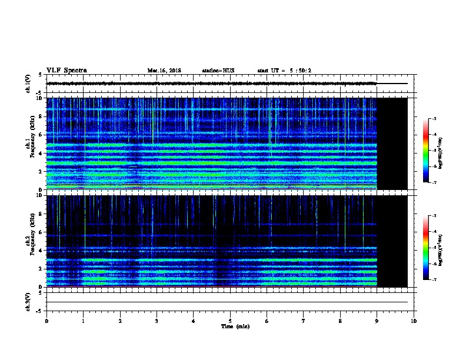Click the black no-data area in ch.2 spectrogram

[x=392, y=241]
